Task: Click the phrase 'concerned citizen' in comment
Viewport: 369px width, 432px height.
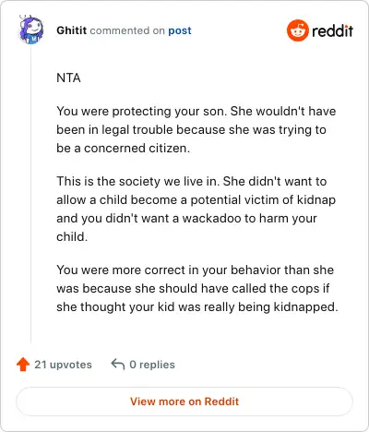Action: [137, 149]
